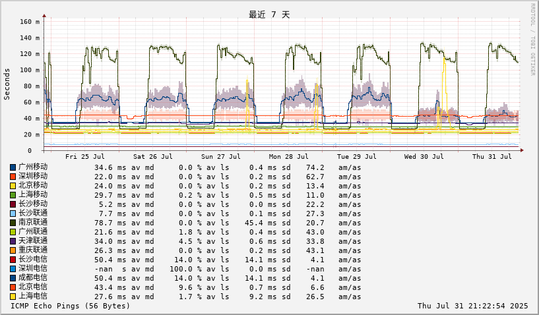Click the 南京联通 dark green swatch
Viewport: 539px width, 315px height.
click(x=13, y=223)
